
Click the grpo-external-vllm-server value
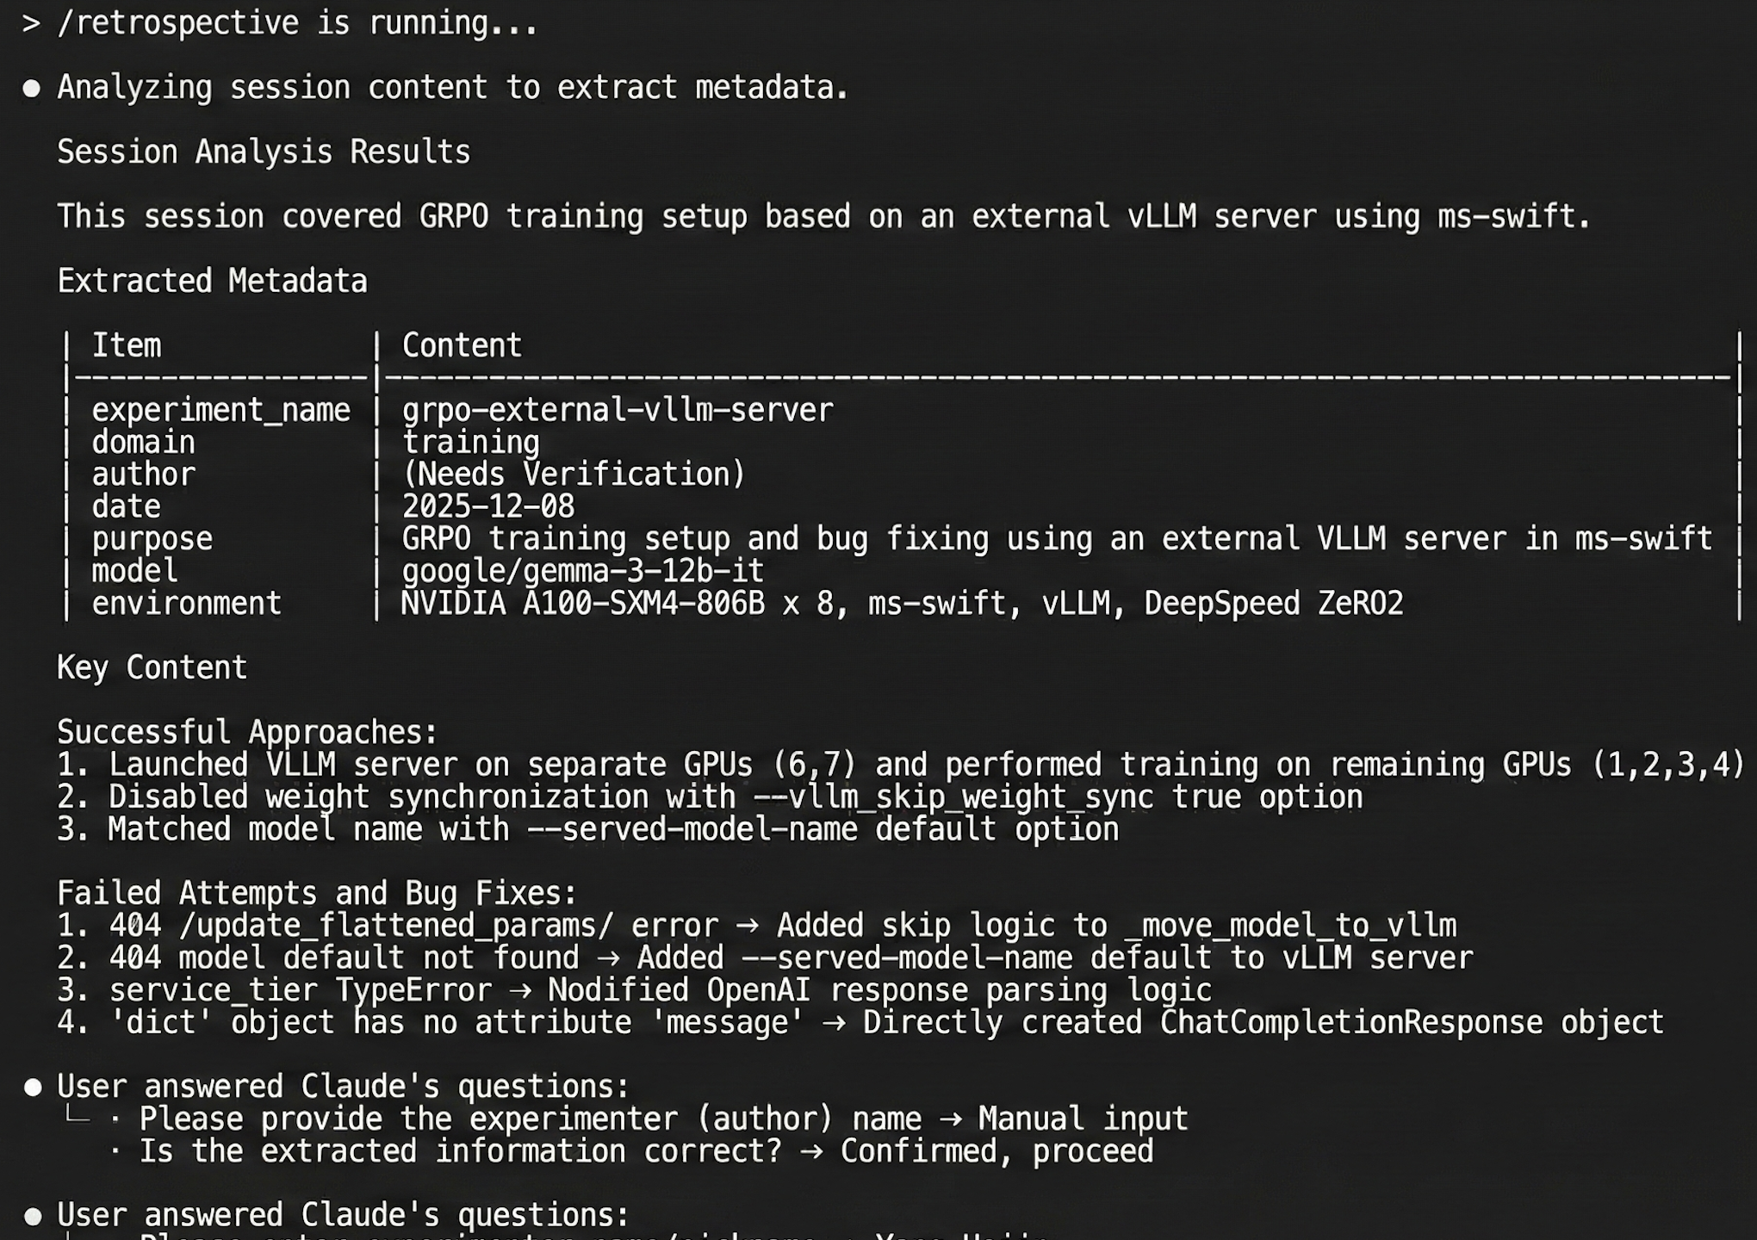(618, 411)
